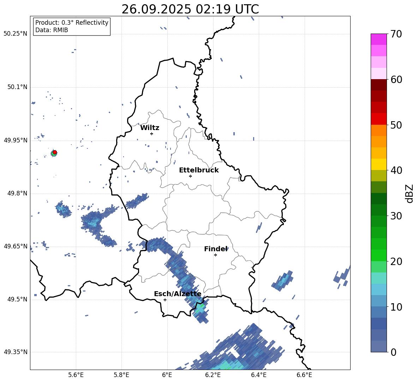418x382 pixels.
Task: Click the Findel location cross marker
Action: pyautogui.click(x=215, y=255)
